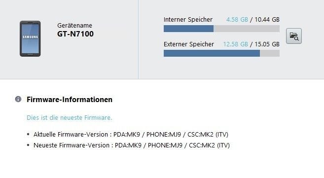Viewport: 324px width, 178px height.
Task: Click the Firmware-Informationen heading
Action: [x=70, y=100]
